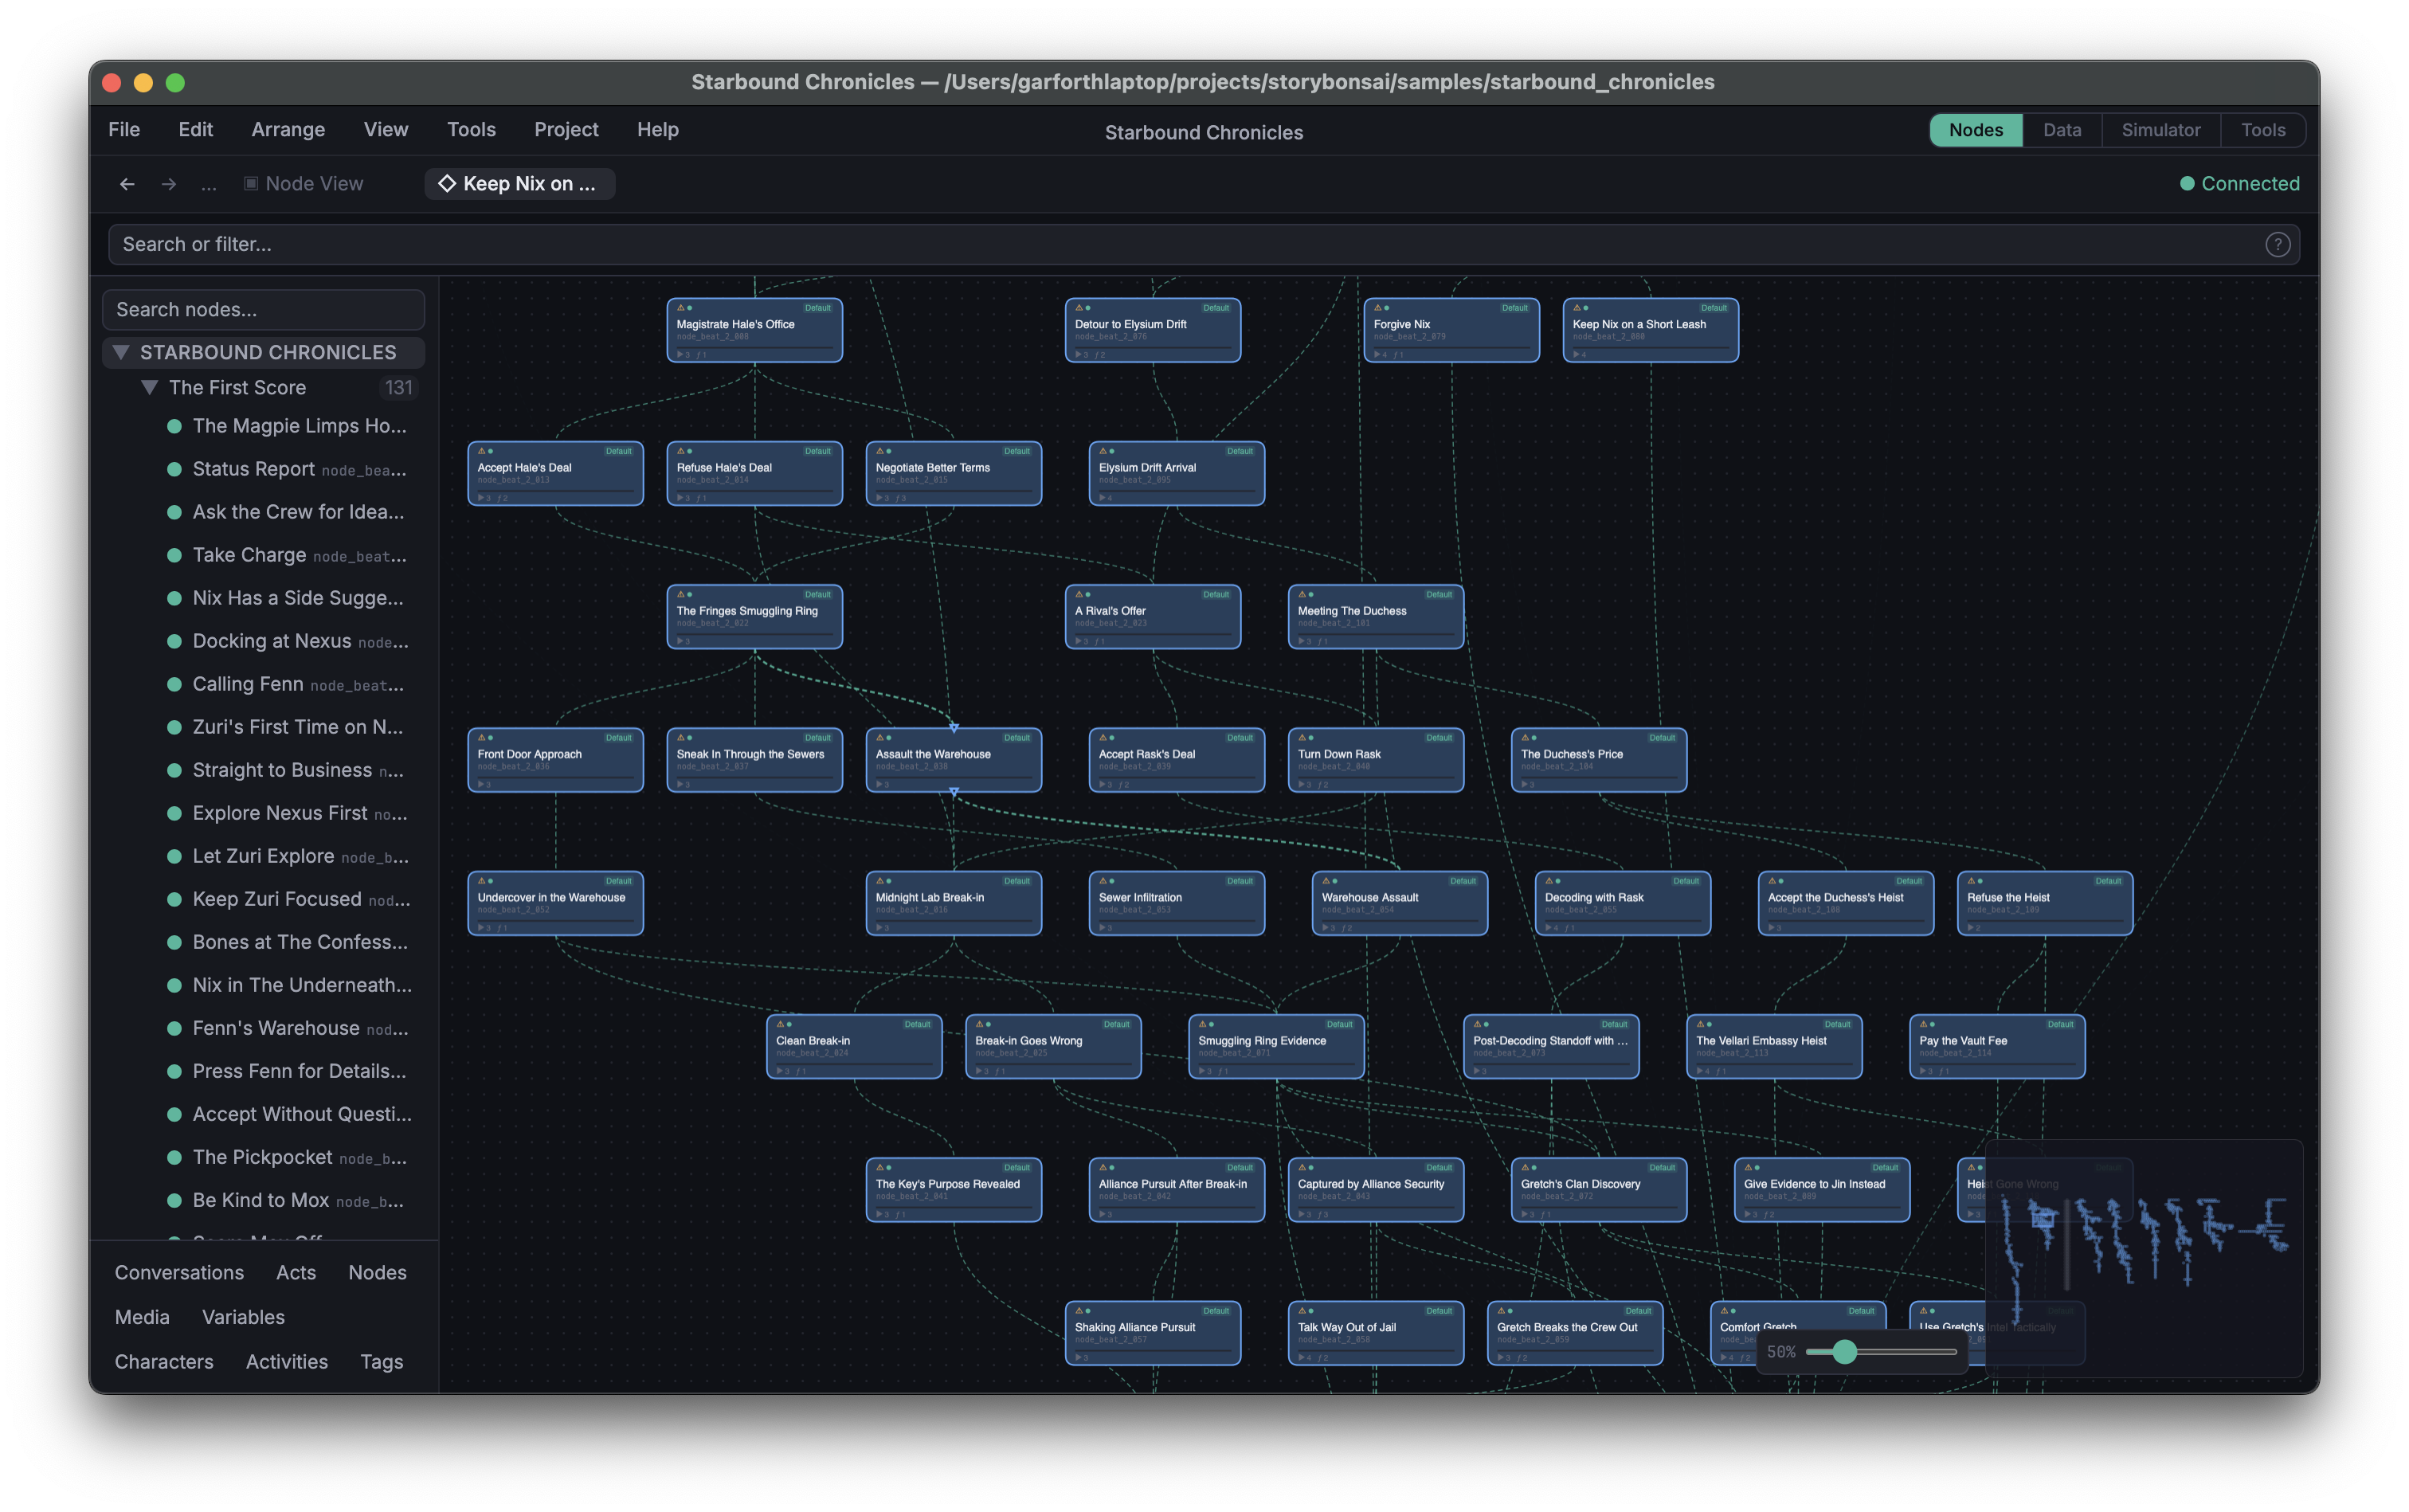
Task: Switch to the Simulator tab
Action: pos(2161,129)
